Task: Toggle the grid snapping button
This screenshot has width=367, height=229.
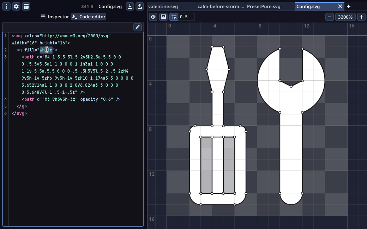Action: point(174,17)
